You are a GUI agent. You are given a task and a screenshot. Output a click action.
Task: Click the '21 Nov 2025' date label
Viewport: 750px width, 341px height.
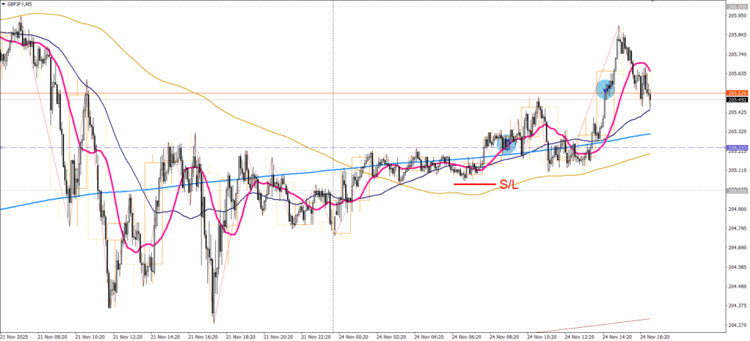click(16, 337)
